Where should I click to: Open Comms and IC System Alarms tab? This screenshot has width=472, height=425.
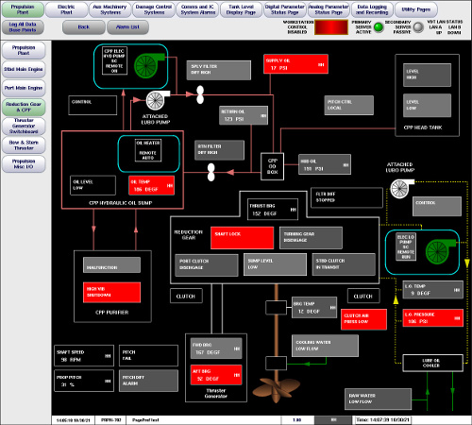[x=197, y=9]
